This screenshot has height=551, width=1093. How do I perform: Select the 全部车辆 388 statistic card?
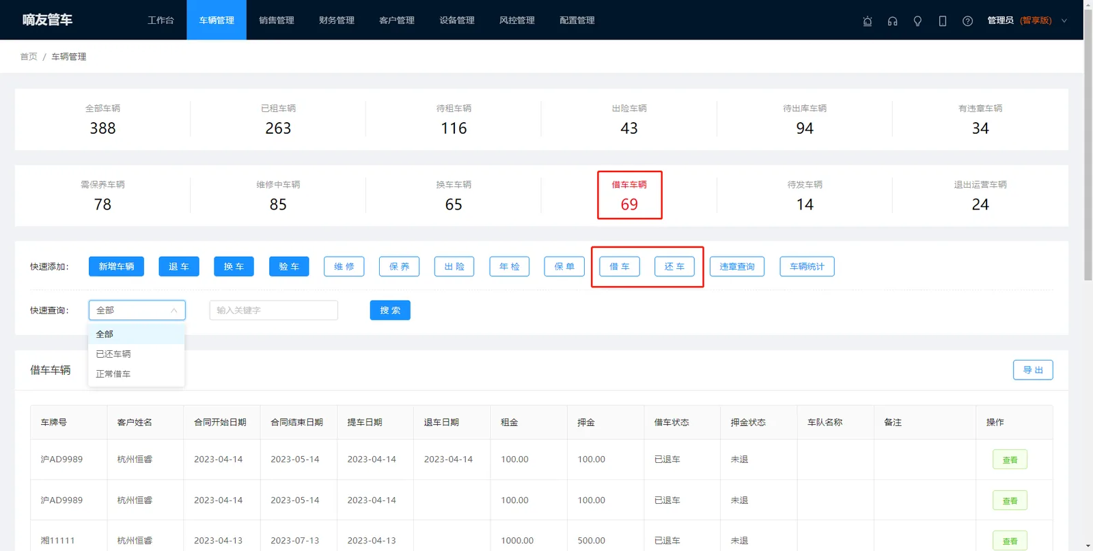pyautogui.click(x=102, y=119)
